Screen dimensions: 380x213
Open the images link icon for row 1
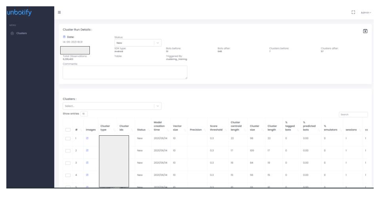coord(87,138)
